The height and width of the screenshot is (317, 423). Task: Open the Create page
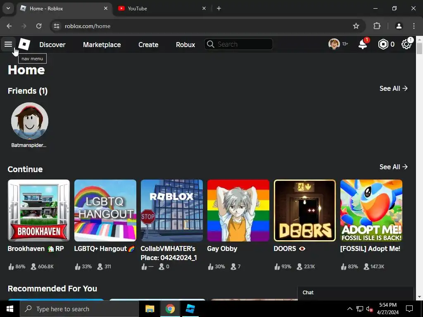click(148, 45)
